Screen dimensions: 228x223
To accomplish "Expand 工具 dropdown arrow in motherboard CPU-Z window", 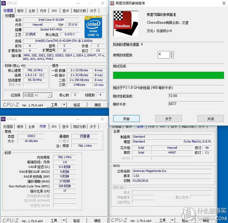I will click(172, 220).
